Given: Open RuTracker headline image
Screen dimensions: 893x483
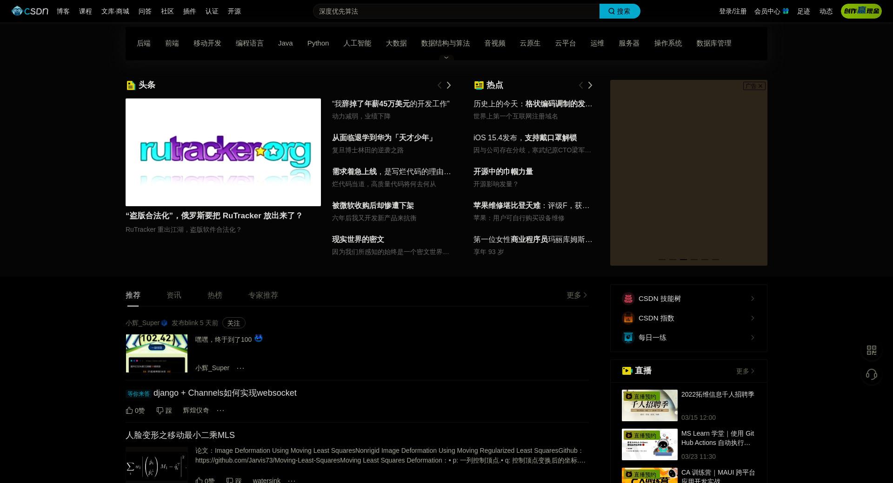Looking at the screenshot, I should (x=223, y=152).
